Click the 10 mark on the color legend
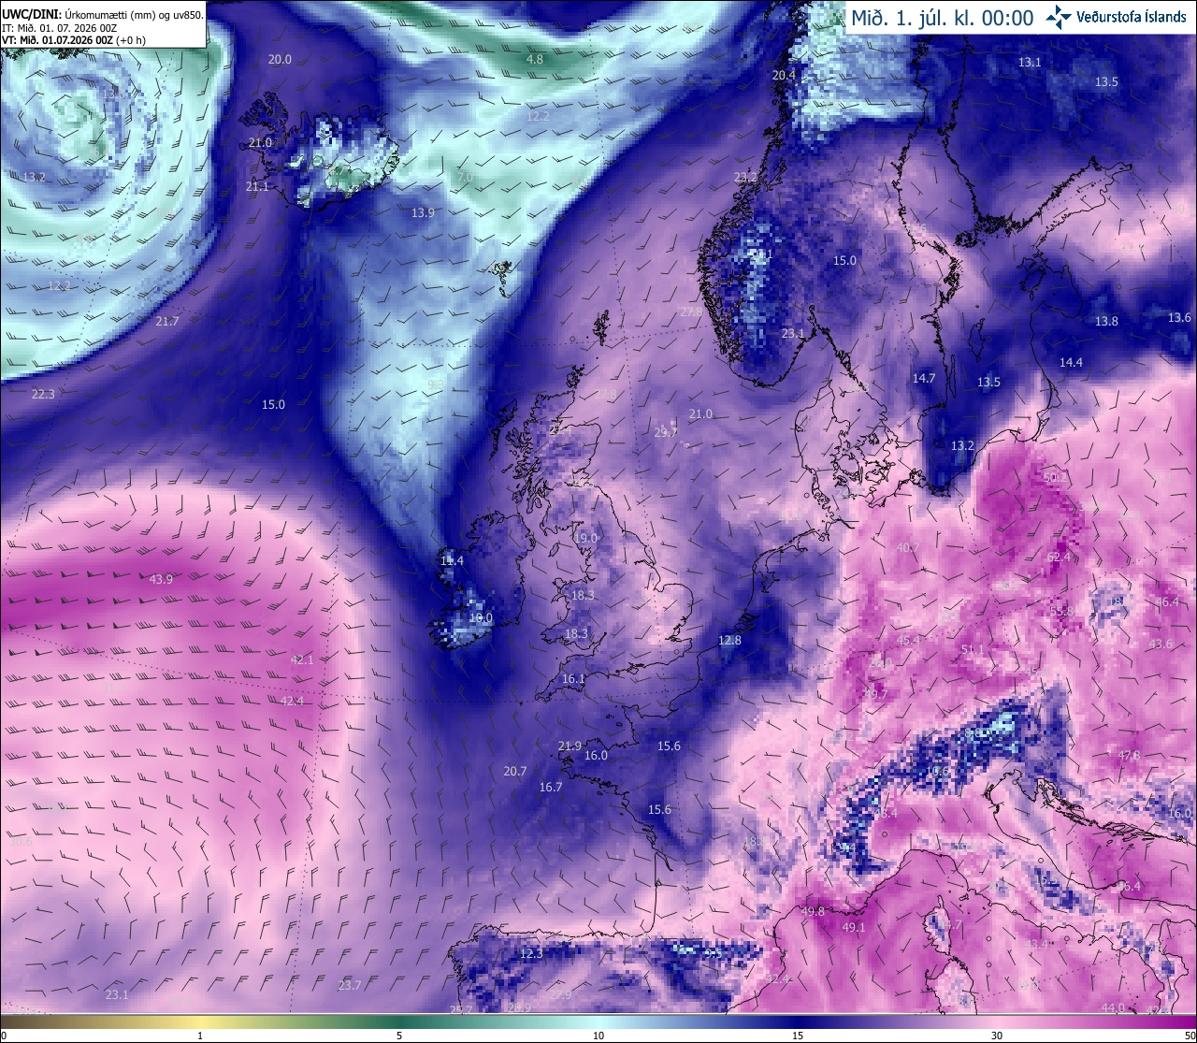Screen dimensions: 1197x1043 (598, 1036)
